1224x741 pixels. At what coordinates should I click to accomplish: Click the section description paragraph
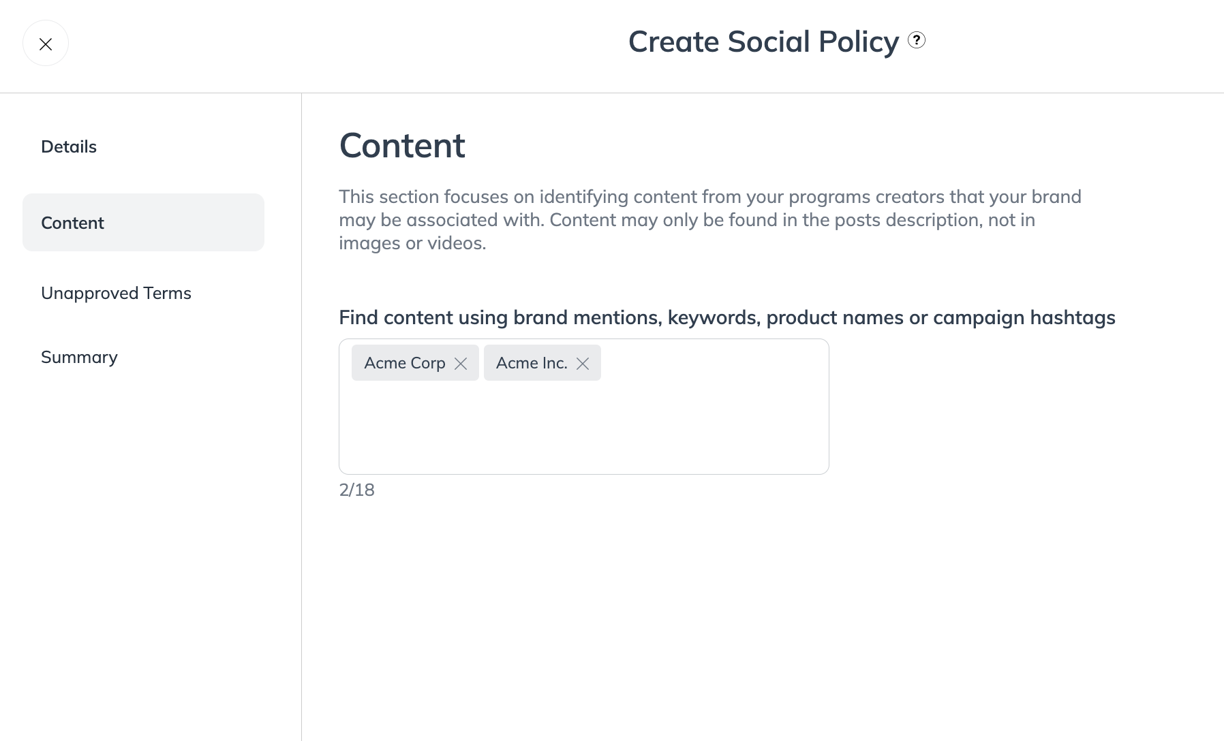[710, 220]
